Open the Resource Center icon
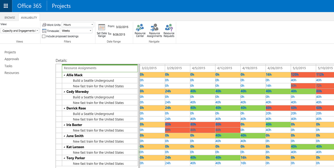The image size is (334, 168). (140, 31)
